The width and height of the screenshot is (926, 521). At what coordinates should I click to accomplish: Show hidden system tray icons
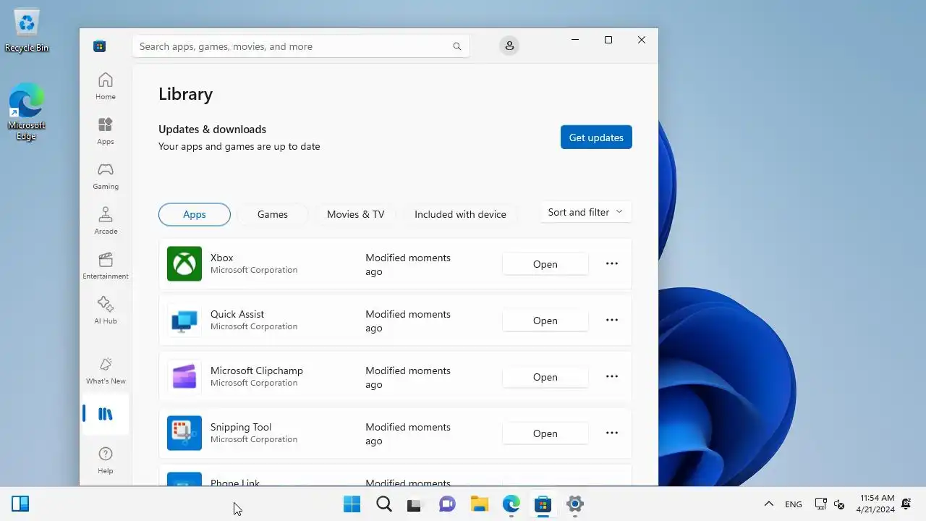[x=768, y=504]
